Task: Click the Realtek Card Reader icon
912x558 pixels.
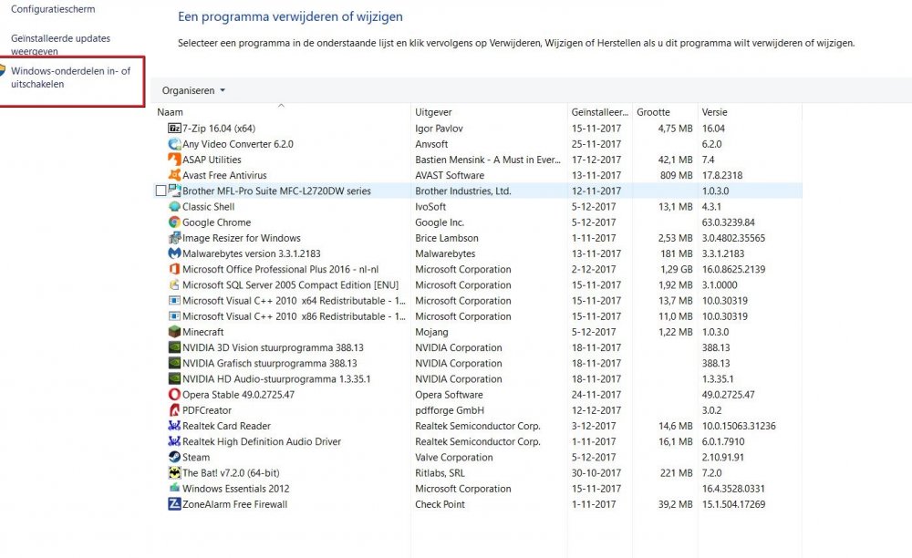Action: [x=174, y=426]
